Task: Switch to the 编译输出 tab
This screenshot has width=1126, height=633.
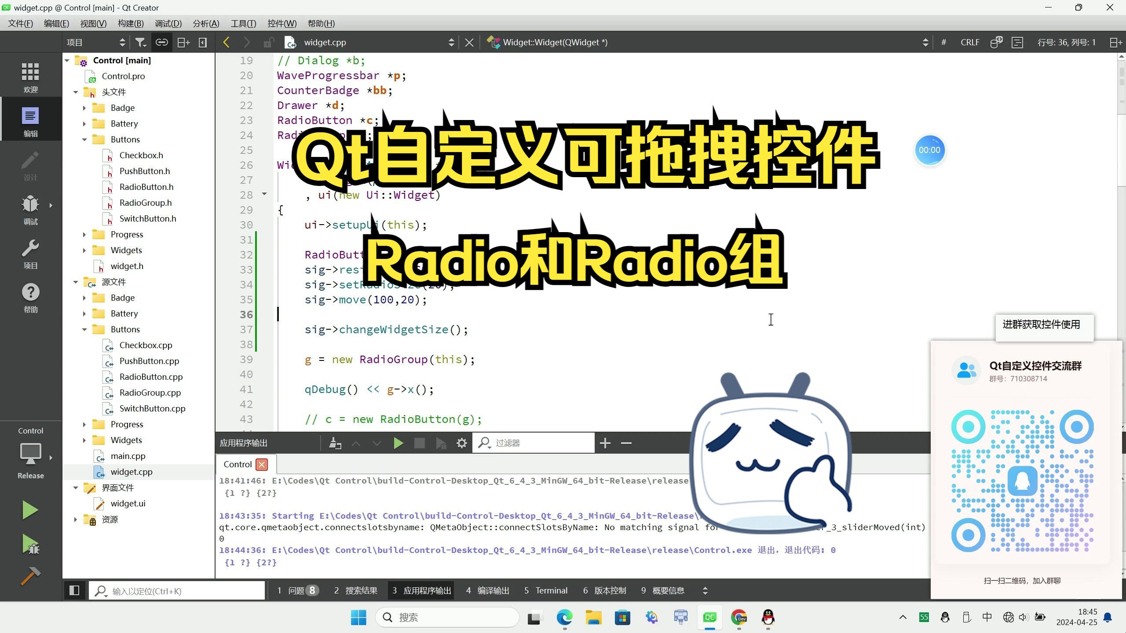Action: point(487,590)
